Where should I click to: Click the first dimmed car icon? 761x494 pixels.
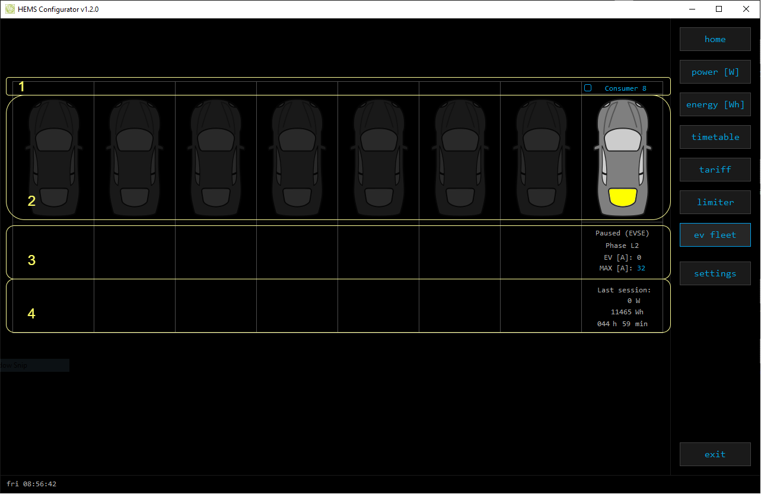coord(53,158)
